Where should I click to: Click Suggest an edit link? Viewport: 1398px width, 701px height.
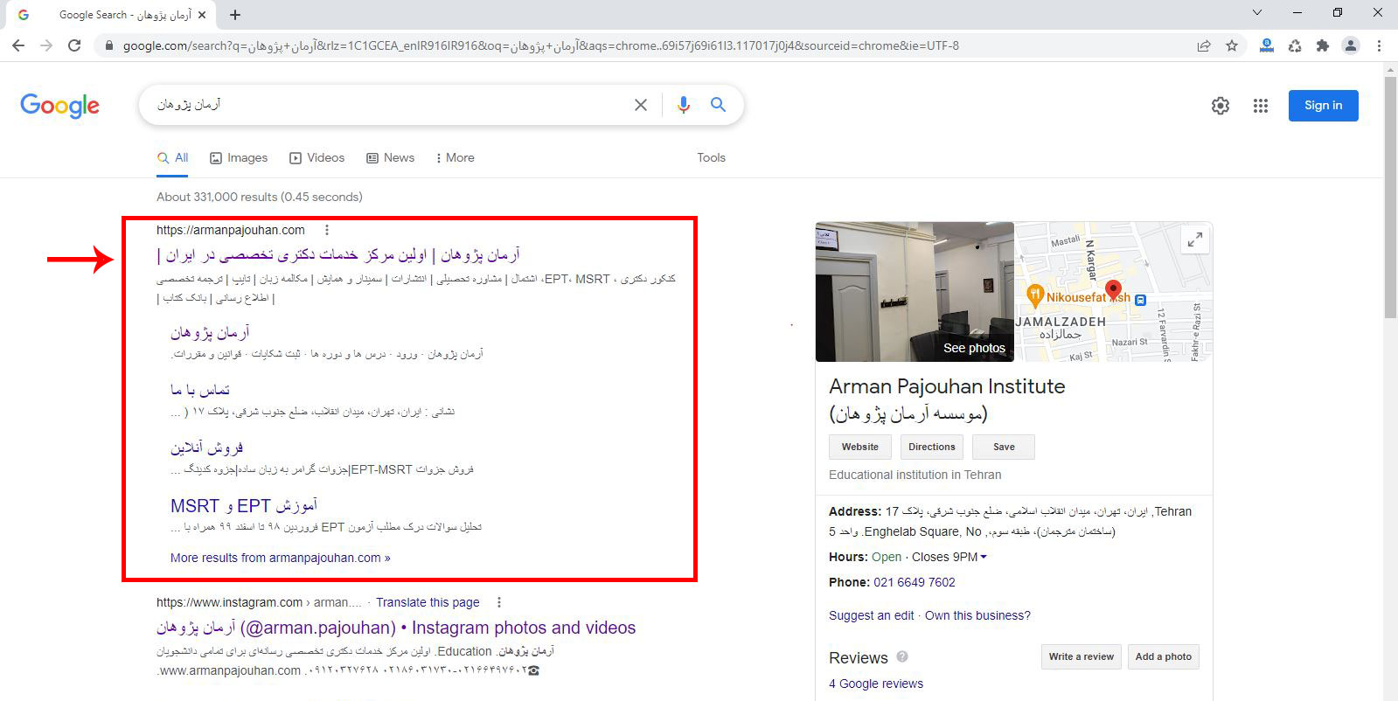(x=872, y=615)
